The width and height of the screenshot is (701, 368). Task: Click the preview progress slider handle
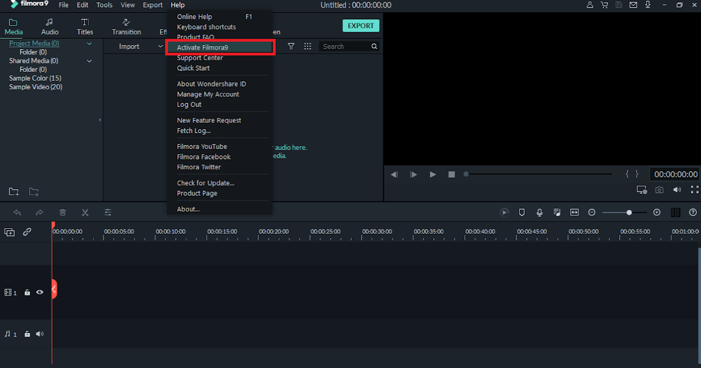466,174
